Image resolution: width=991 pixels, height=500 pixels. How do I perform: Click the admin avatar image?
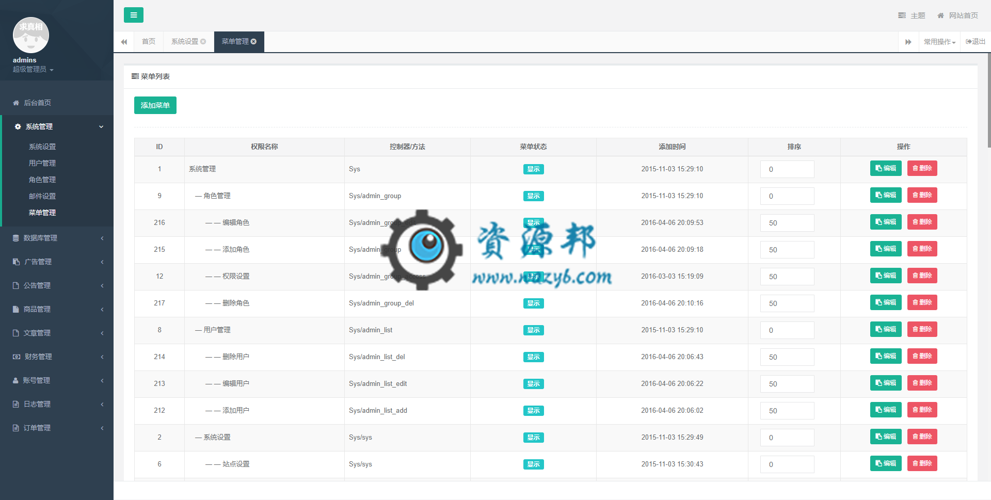pos(31,35)
